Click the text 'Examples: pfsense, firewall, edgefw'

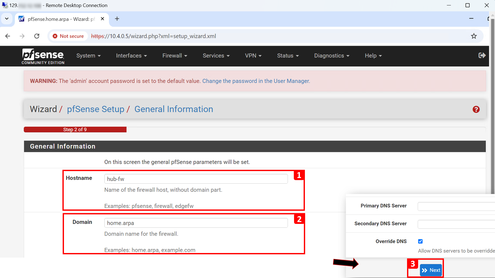point(149,206)
